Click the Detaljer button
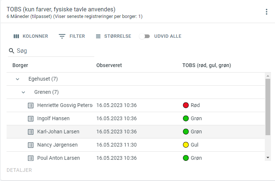Viewport: 275px width, 181px height. tap(19, 170)
